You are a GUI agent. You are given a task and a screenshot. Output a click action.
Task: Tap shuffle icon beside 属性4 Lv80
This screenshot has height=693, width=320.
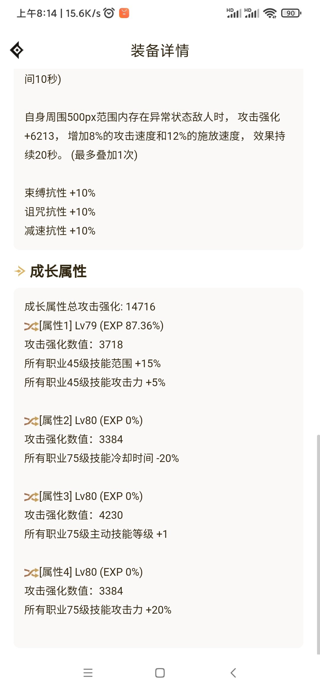point(31,572)
